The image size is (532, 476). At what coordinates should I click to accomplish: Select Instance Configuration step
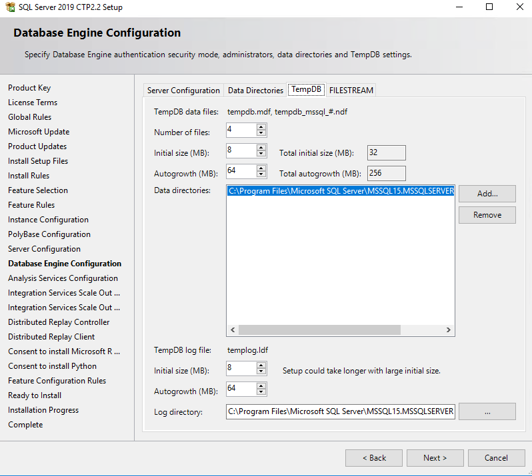coord(48,220)
